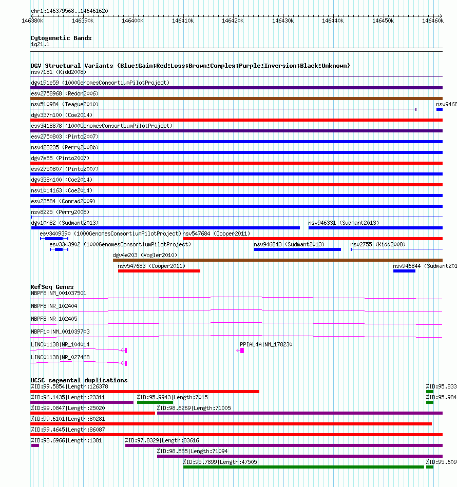
Task: Select the dgv7e55 (Pinto2007) variant label
Action: click(x=60, y=158)
